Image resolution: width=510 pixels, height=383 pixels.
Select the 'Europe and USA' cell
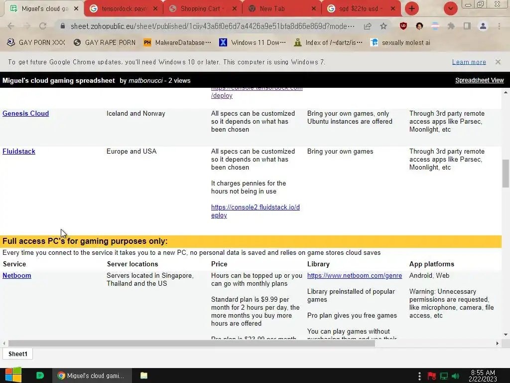pos(131,151)
